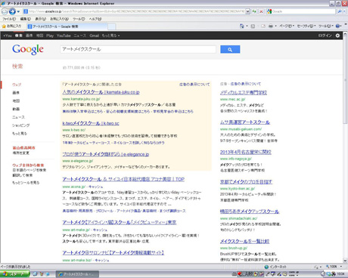Click the Windows スタート button
The image size is (348, 278).
[x=14, y=274]
